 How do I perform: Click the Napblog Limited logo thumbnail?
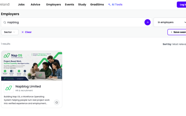(9, 88)
